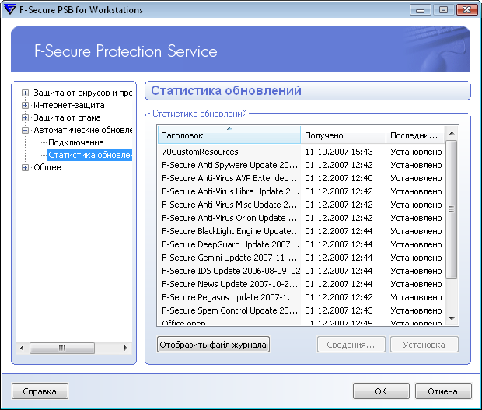Expand the Защита от спама node
Viewport: 482px width, 410px height.
pyautogui.click(x=25, y=117)
